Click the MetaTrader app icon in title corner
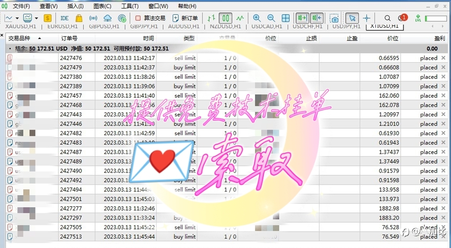The width and height of the screenshot is (451, 248). click(x=4, y=6)
